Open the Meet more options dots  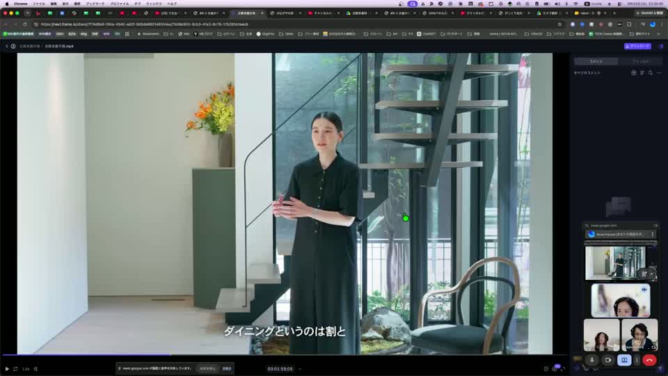637,360
